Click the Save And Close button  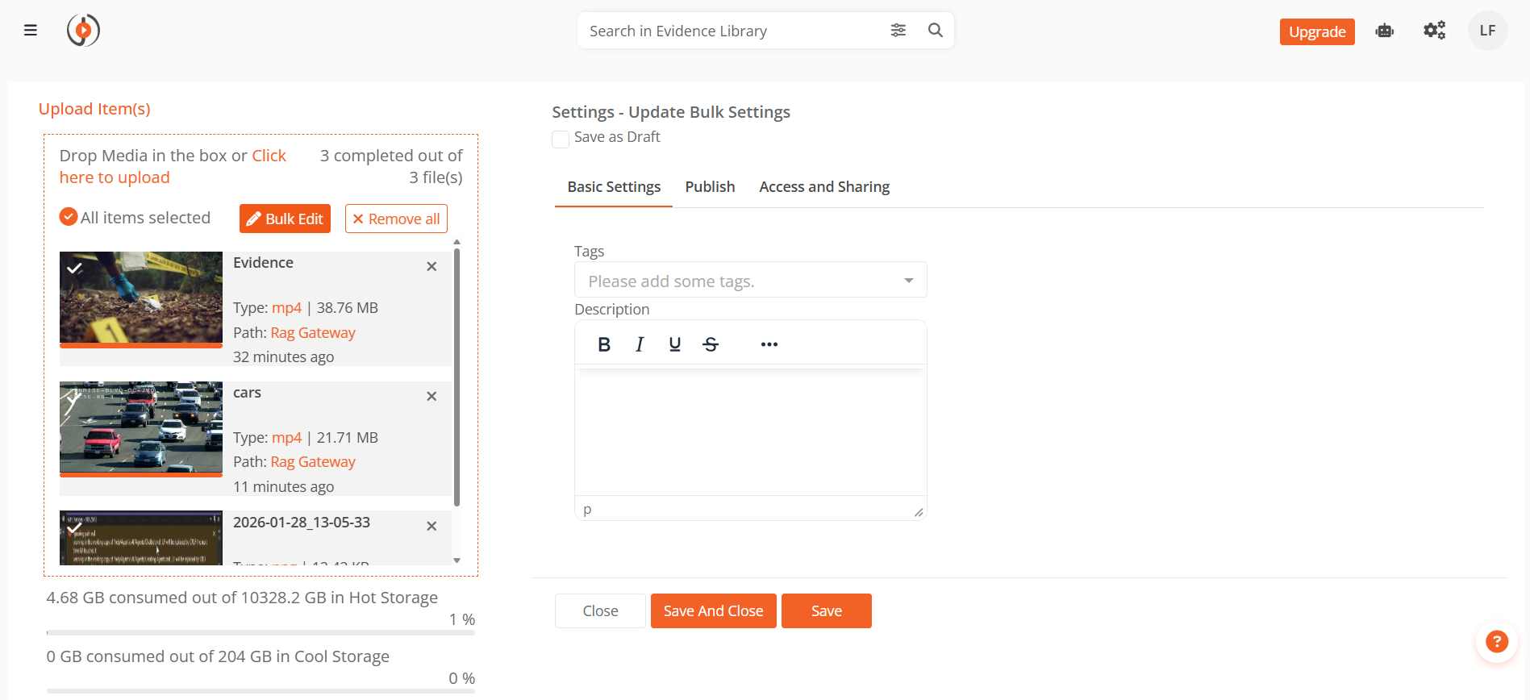(x=713, y=611)
